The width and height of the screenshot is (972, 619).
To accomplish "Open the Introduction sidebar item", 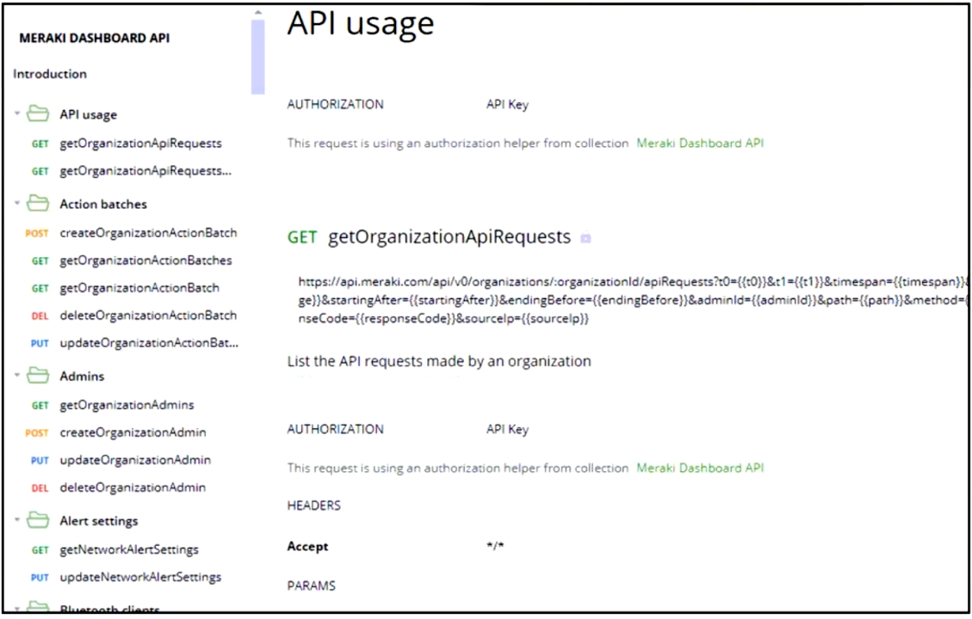I will (50, 74).
